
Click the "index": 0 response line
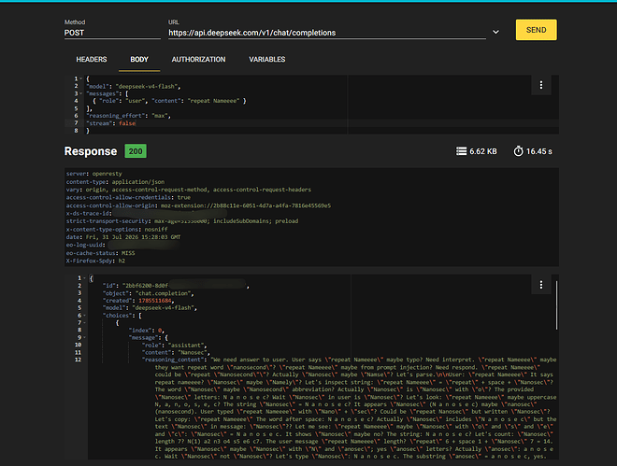coord(147,330)
